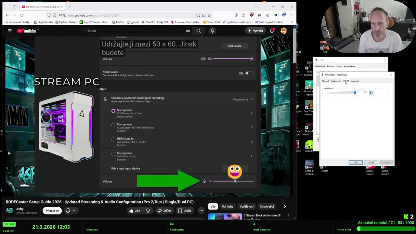Screen dimensions: 416x234
Task: Open YouTube notifications bell
Action: click(272, 31)
